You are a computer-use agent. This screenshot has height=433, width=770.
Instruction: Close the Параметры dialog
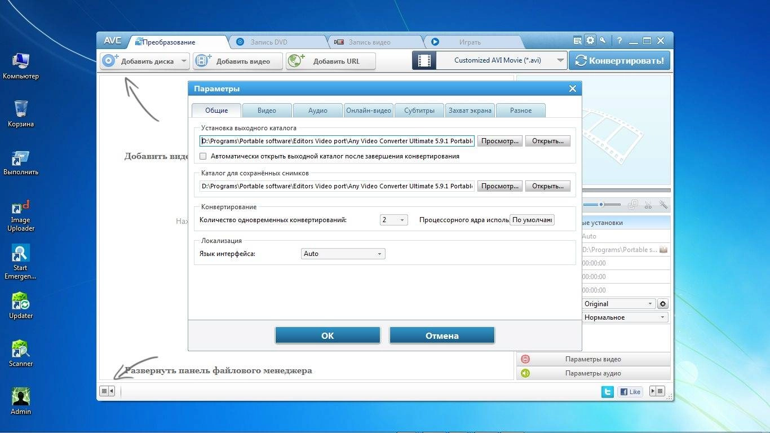click(573, 89)
